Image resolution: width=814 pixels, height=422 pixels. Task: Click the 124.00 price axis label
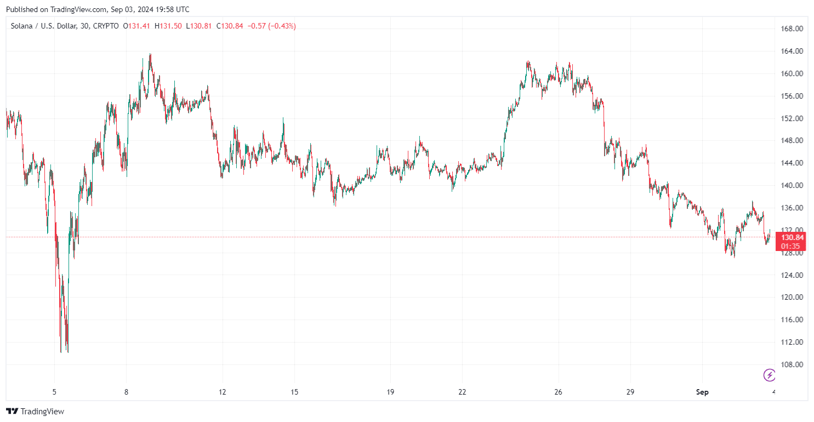(x=792, y=275)
